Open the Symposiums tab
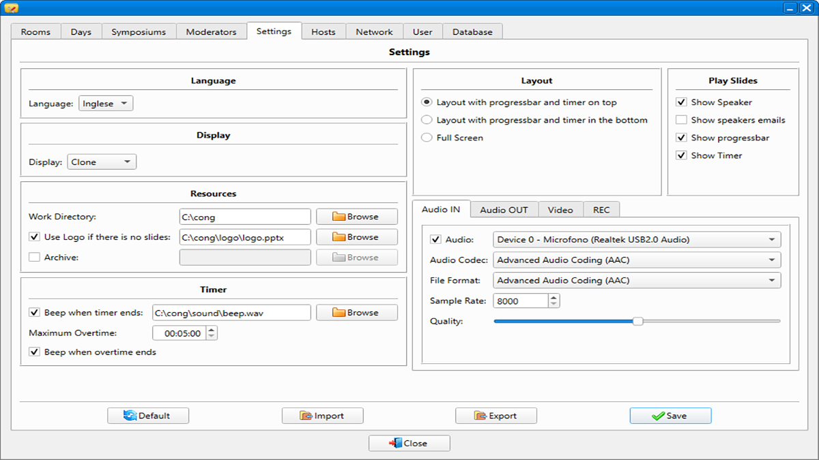The height and width of the screenshot is (460, 819). 139,32
